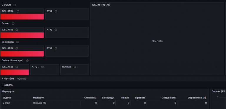The image size is (226, 109).
Task: Sort table by "В работе" column
Action: point(140,98)
